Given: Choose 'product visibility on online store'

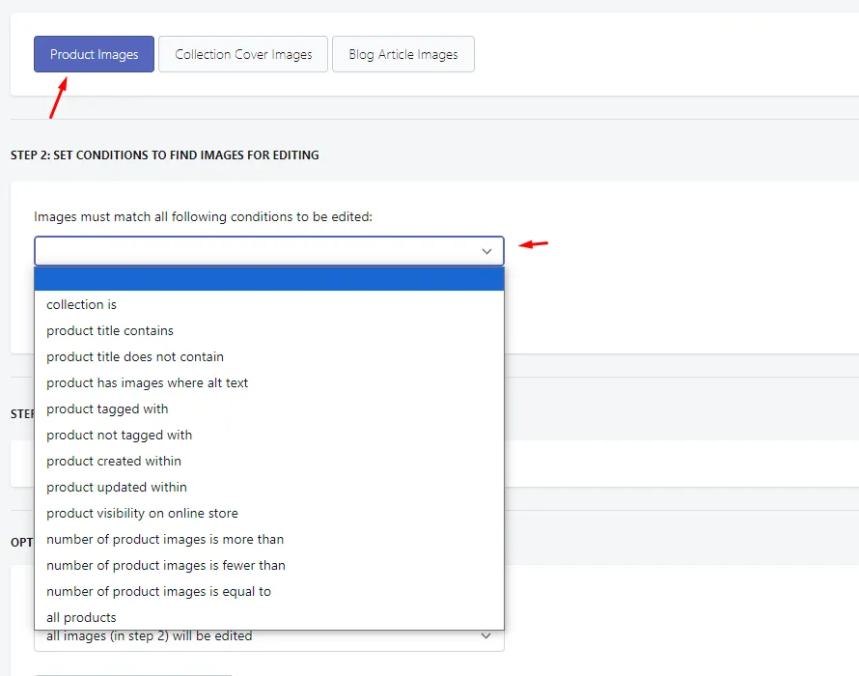Looking at the screenshot, I should coord(269,513).
